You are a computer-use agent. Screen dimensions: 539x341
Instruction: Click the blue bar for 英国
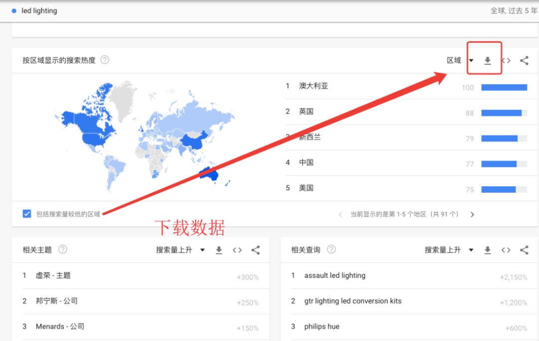[x=501, y=113]
